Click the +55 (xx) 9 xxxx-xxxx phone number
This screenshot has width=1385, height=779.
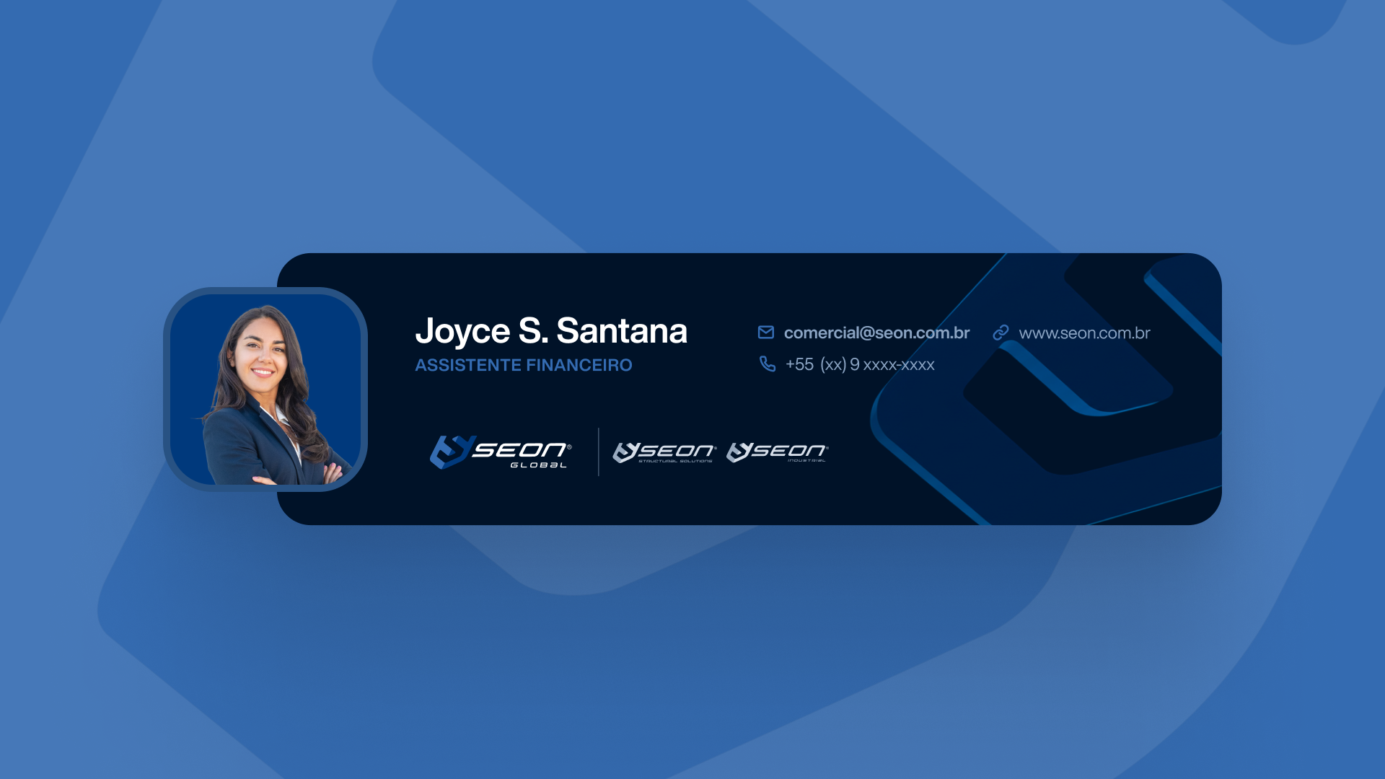860,364
